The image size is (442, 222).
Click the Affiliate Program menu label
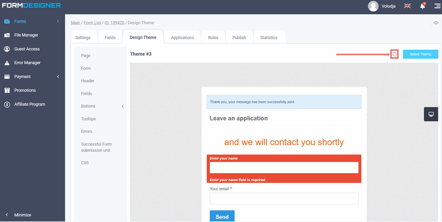30,105
